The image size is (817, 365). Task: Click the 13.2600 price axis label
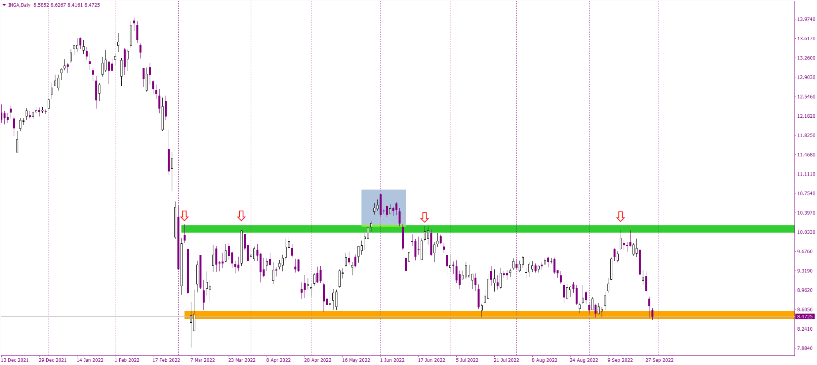pos(806,58)
